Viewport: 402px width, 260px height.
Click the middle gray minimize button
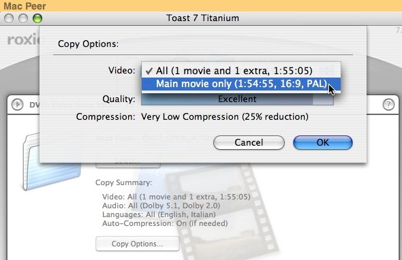coord(23,18)
